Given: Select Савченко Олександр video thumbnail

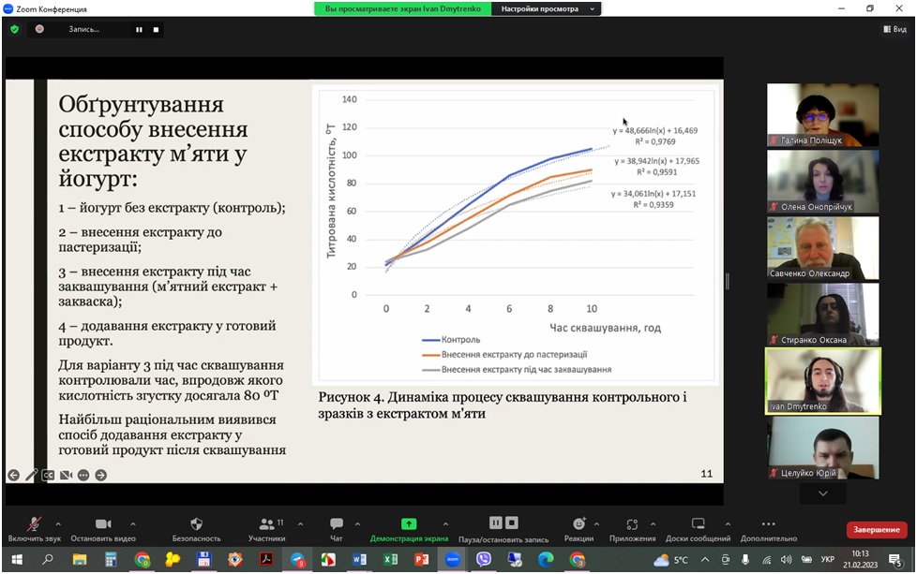Looking at the screenshot, I should point(823,247).
